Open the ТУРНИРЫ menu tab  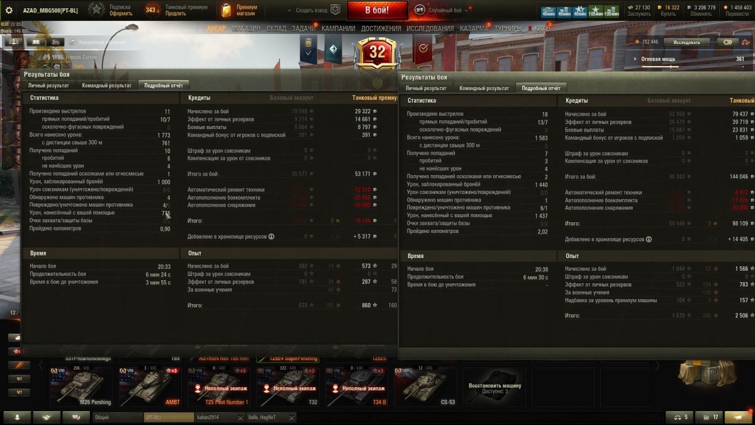[x=508, y=28]
